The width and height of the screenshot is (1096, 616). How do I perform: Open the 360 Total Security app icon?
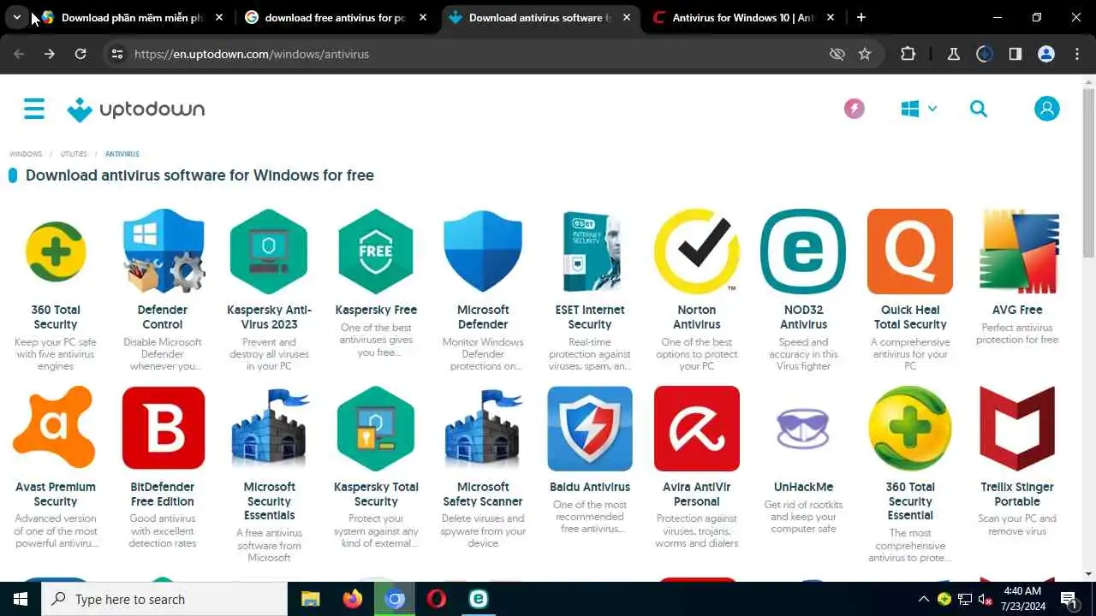click(x=56, y=252)
